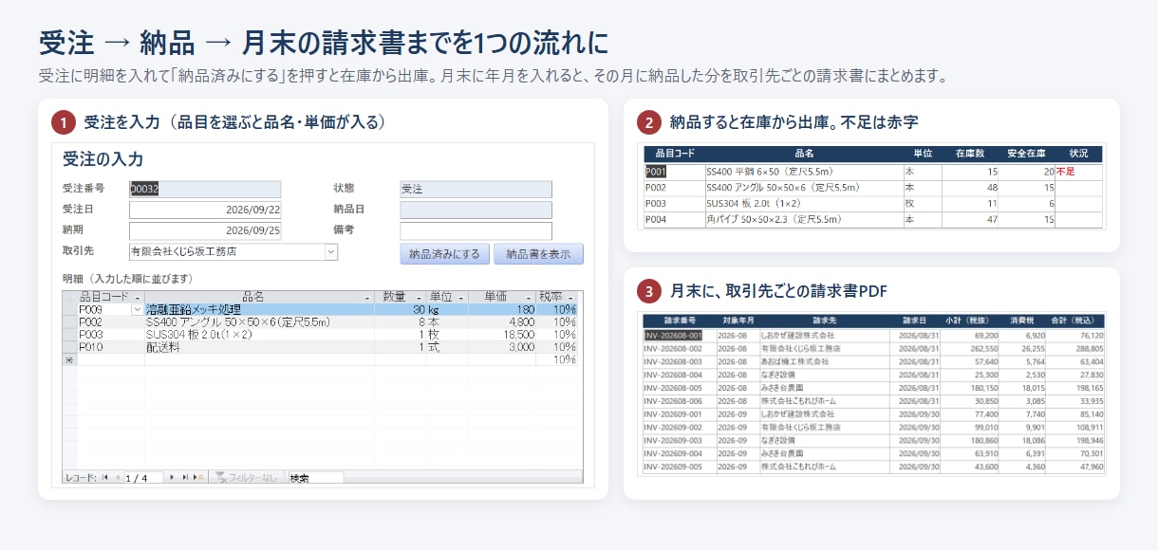The image size is (1158, 550).
Task: Click the フィルターなし filter indicator
Action: tap(246, 478)
